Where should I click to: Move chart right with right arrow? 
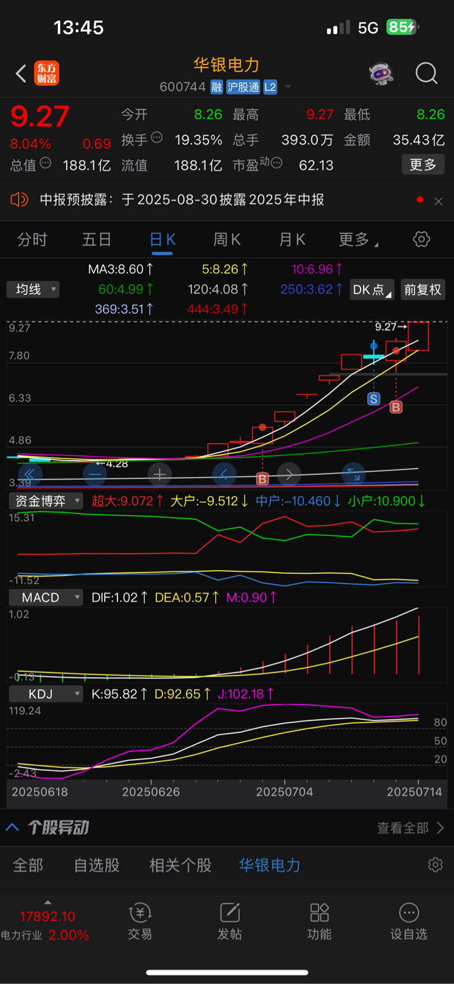[289, 474]
